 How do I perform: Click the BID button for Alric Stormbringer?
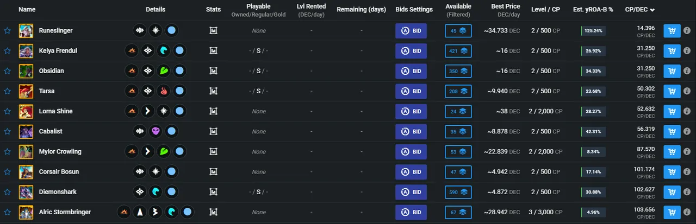click(411, 212)
